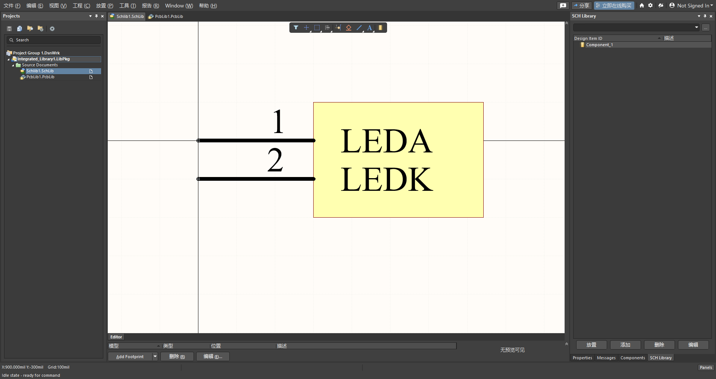Image resolution: width=716 pixels, height=379 pixels.
Task: Click the 放置 button in SCH Library
Action: [591, 345]
